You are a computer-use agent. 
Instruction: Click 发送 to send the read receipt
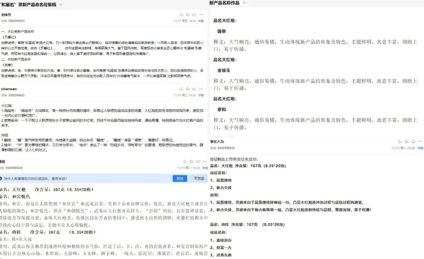point(180,179)
